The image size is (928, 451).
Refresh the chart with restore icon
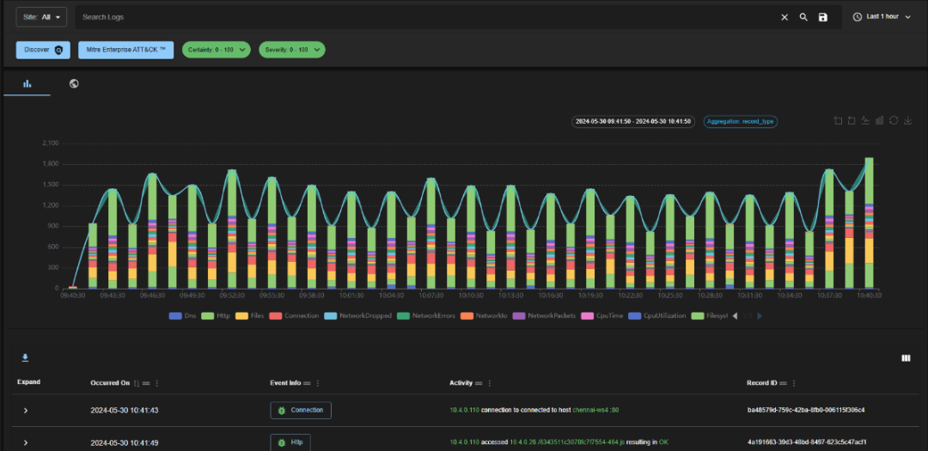coord(894,121)
